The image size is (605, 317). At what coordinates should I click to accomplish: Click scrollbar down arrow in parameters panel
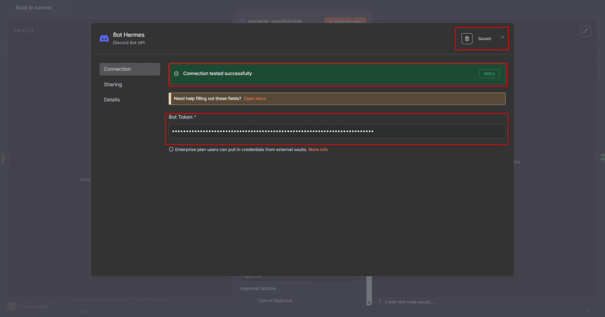tap(369, 302)
